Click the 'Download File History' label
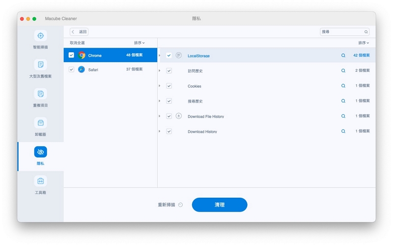The height and width of the screenshot is (245, 393). click(x=206, y=117)
